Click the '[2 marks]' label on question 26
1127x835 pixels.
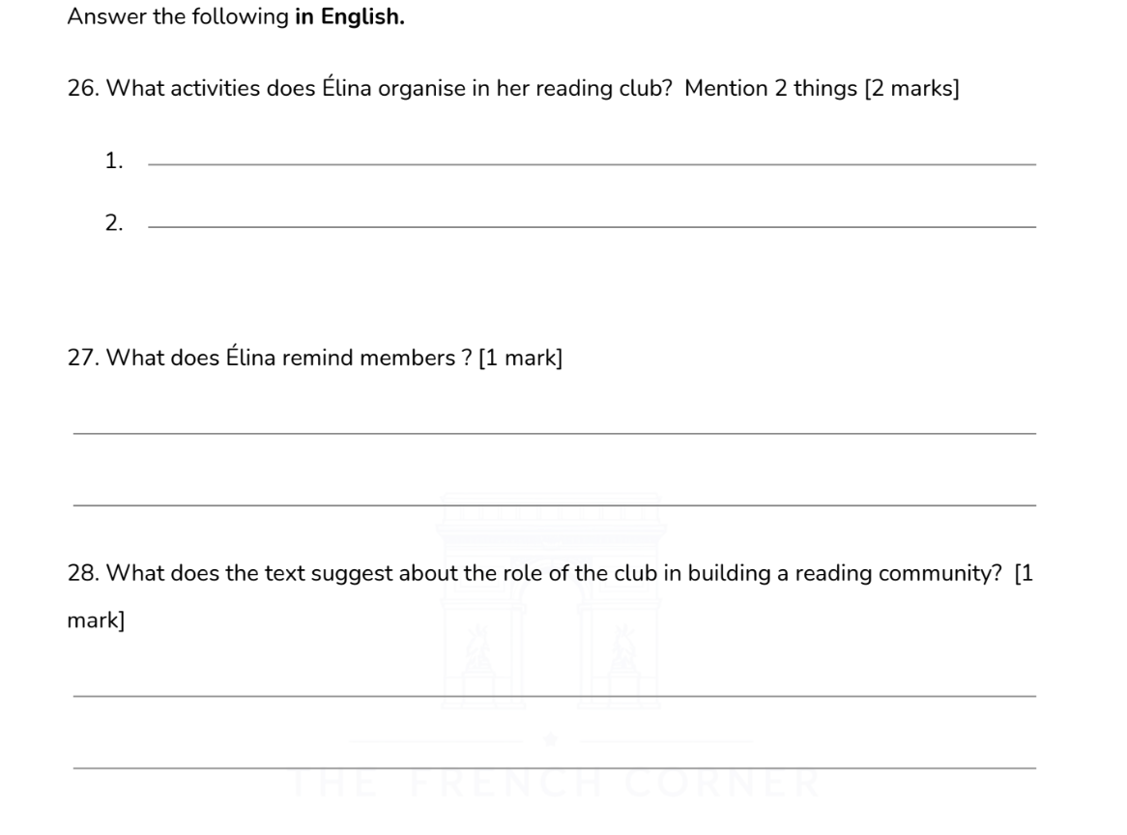(x=911, y=92)
